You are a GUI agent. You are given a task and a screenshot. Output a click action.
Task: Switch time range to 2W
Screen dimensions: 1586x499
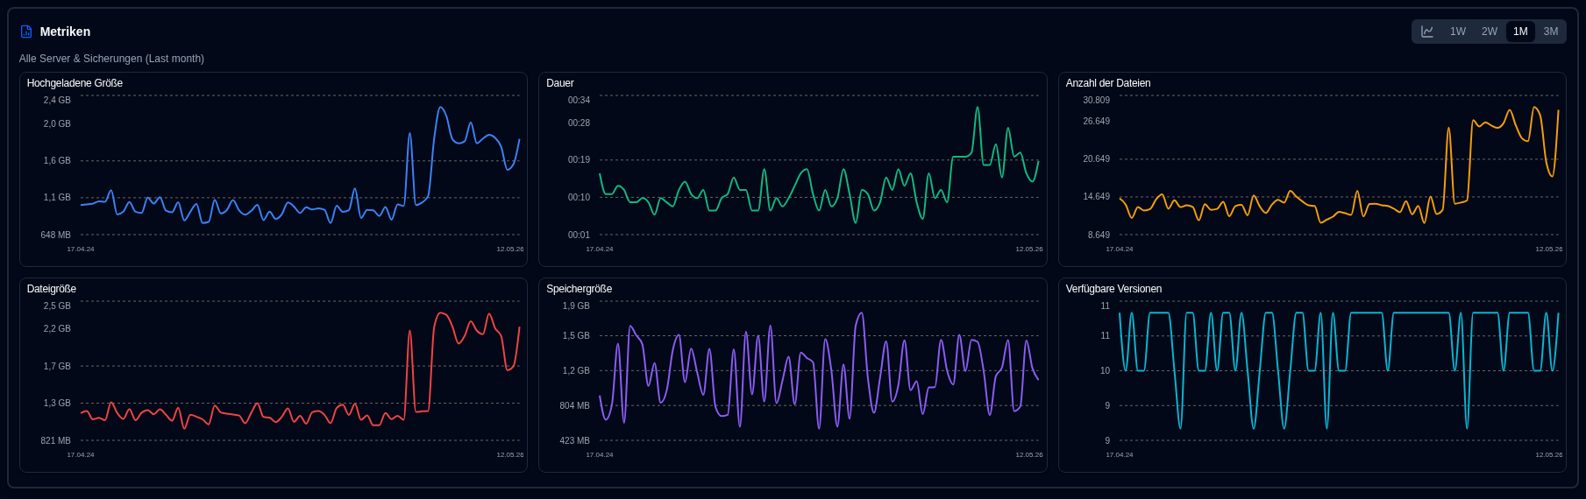pos(1490,32)
